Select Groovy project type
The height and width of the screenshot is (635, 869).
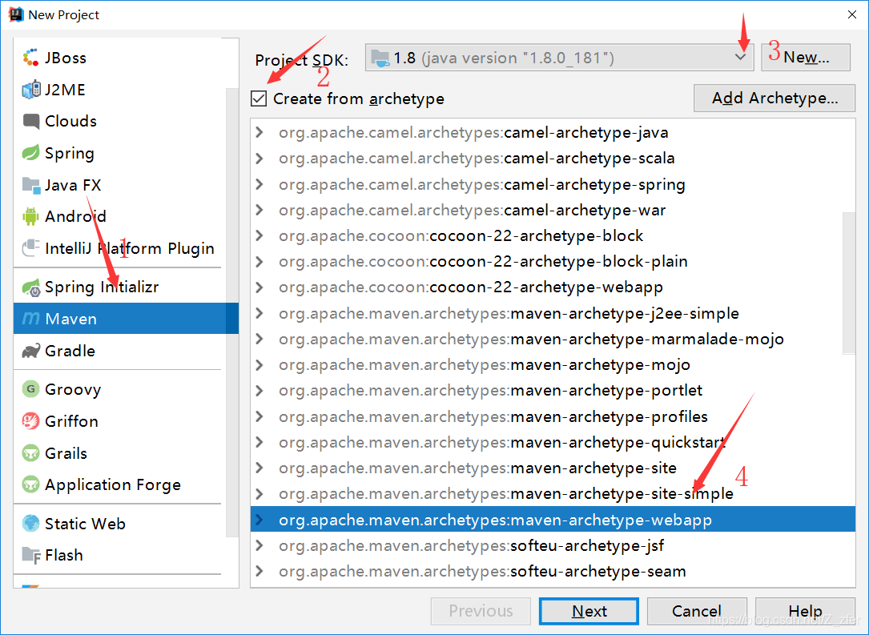tap(119, 389)
